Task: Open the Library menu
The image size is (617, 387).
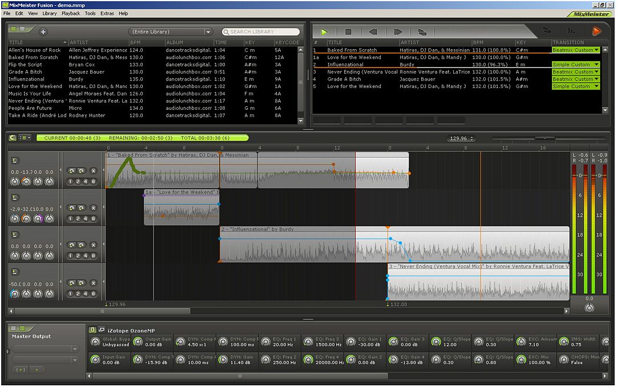Action: (49, 13)
